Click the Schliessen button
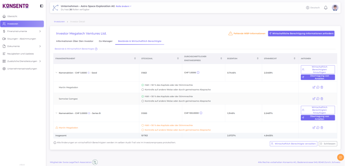This screenshot has width=345, height=166. (328, 143)
